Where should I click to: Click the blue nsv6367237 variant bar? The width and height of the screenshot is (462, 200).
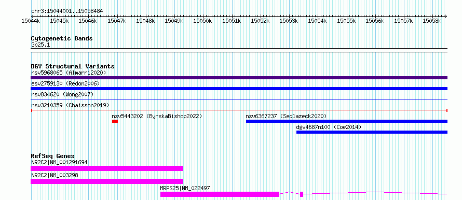(x=347, y=121)
